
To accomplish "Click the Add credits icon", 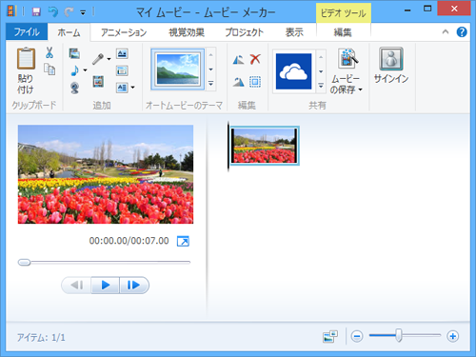I will pos(122,88).
